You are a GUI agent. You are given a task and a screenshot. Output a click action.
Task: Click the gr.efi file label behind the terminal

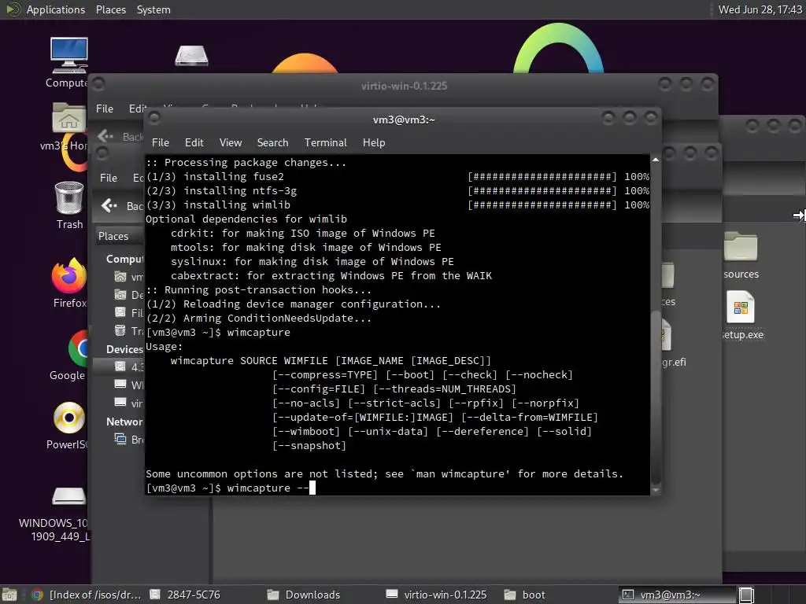pyautogui.click(x=674, y=362)
